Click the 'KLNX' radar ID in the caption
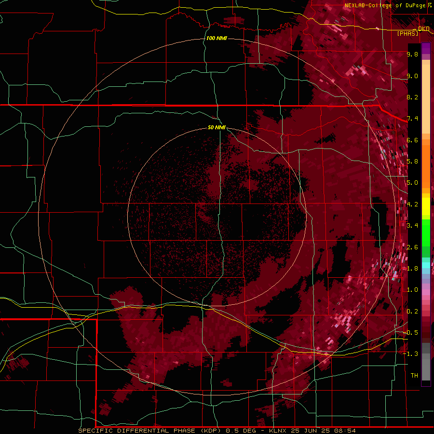 [x=278, y=431]
